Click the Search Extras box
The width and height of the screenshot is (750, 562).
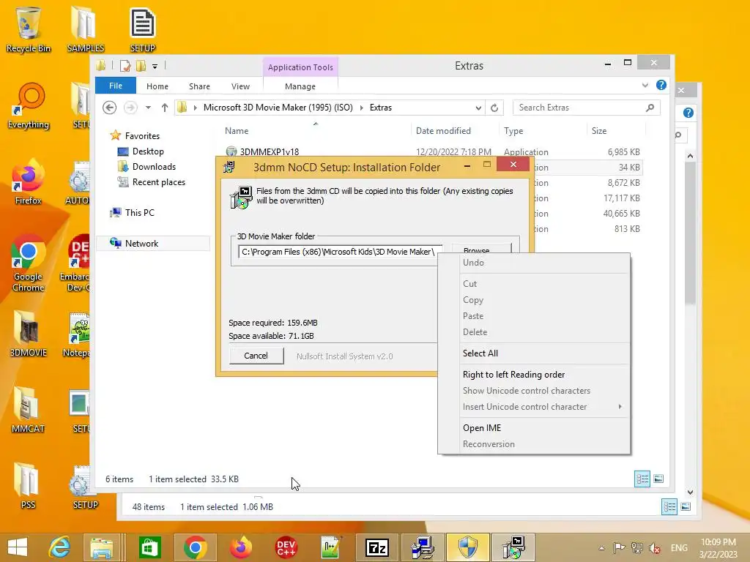[587, 108]
